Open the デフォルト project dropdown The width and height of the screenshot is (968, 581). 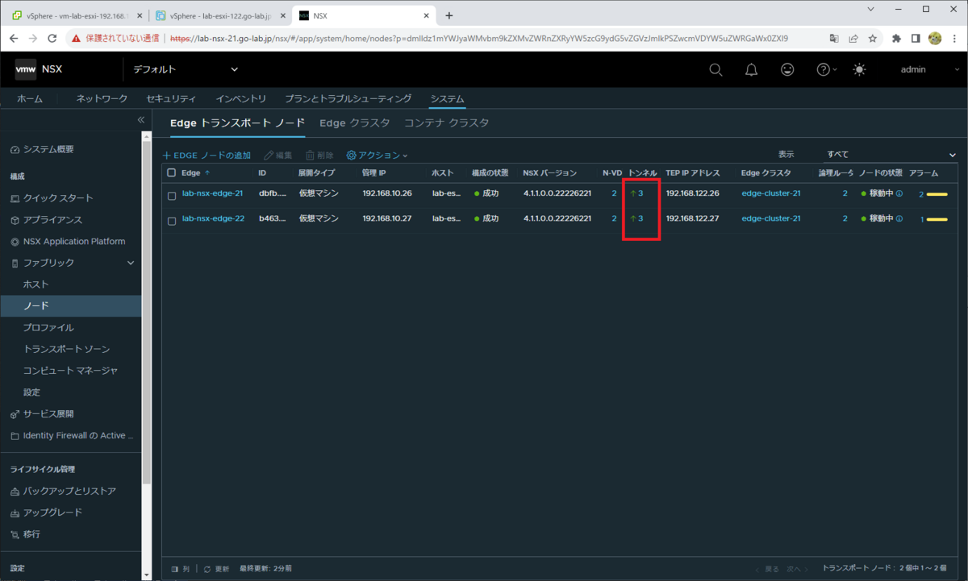[x=186, y=70]
